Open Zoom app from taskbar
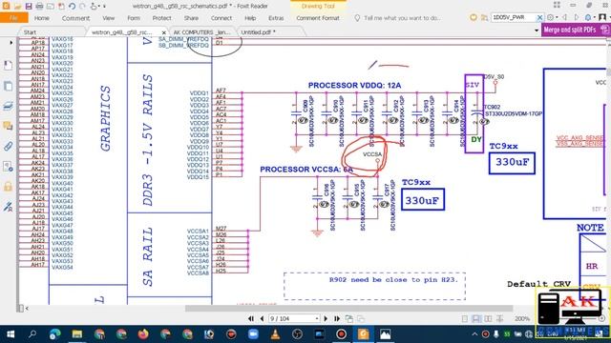This screenshot has width=611, height=343. [253, 334]
